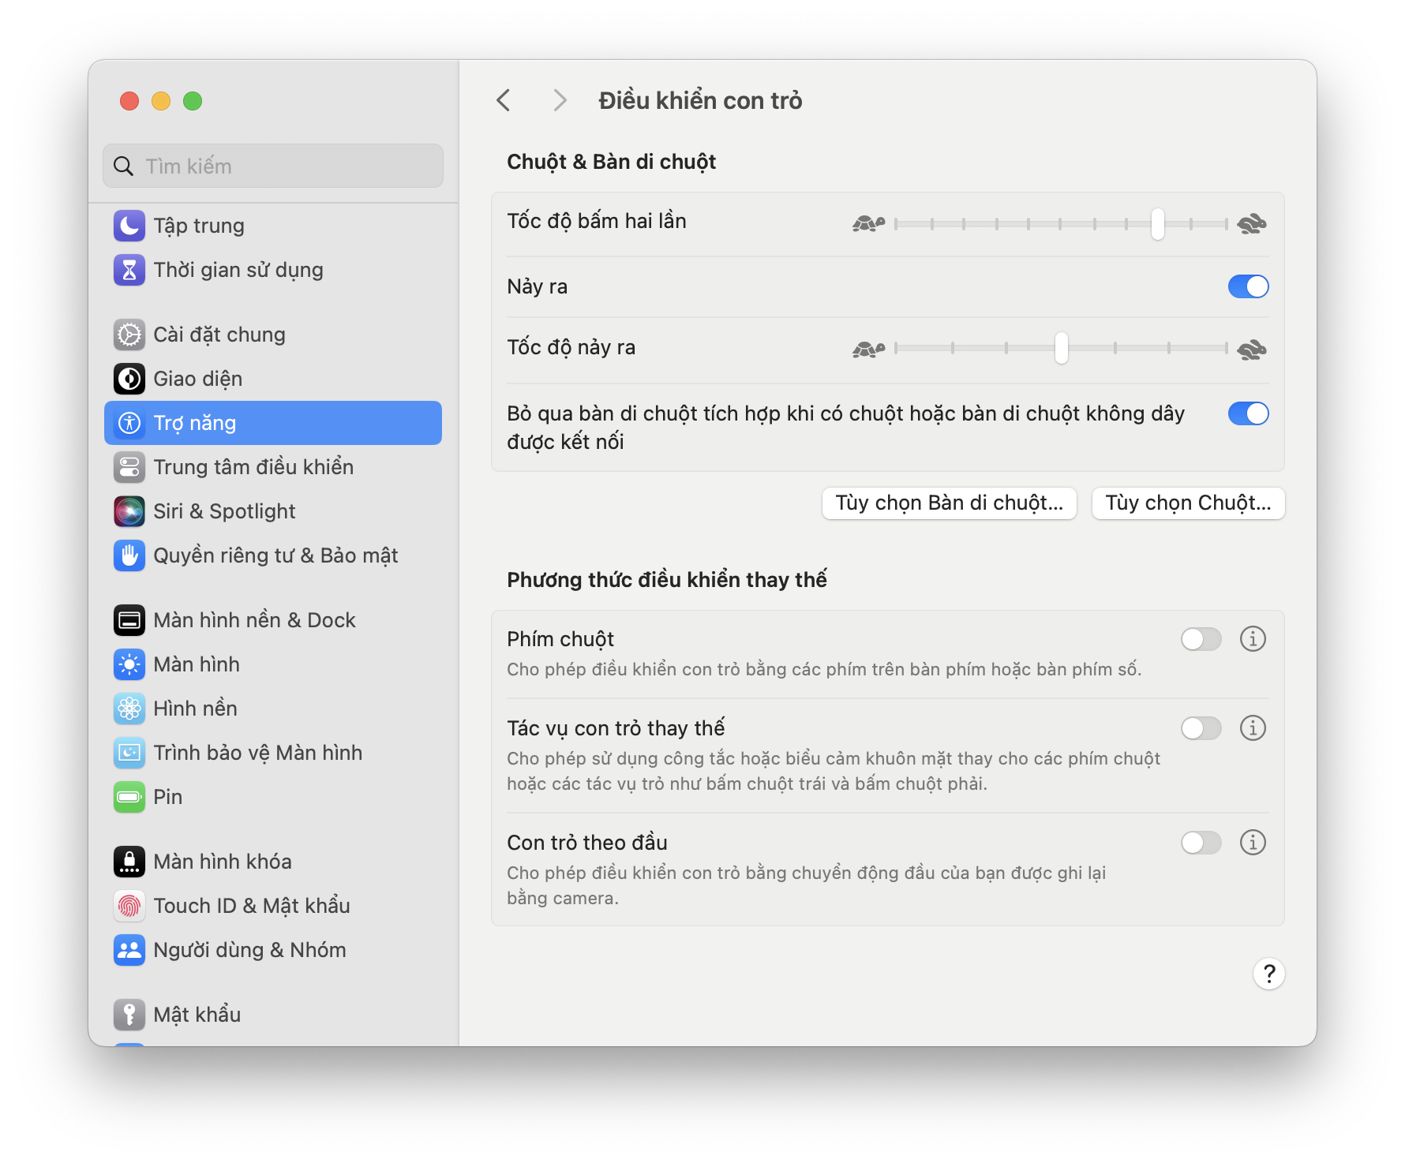Enable the Phím chuột switch

(x=1201, y=639)
